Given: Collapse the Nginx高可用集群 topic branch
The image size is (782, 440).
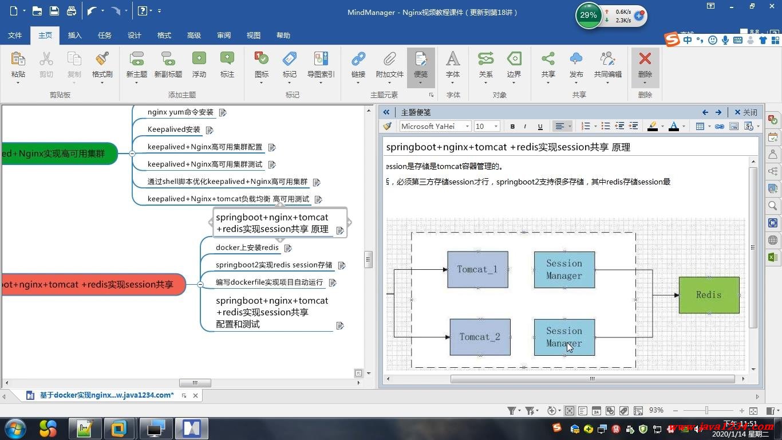Looking at the screenshot, I should click(x=132, y=154).
